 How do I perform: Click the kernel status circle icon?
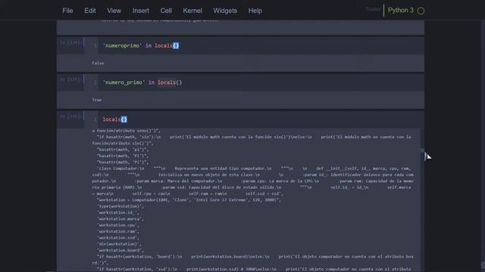click(421, 11)
